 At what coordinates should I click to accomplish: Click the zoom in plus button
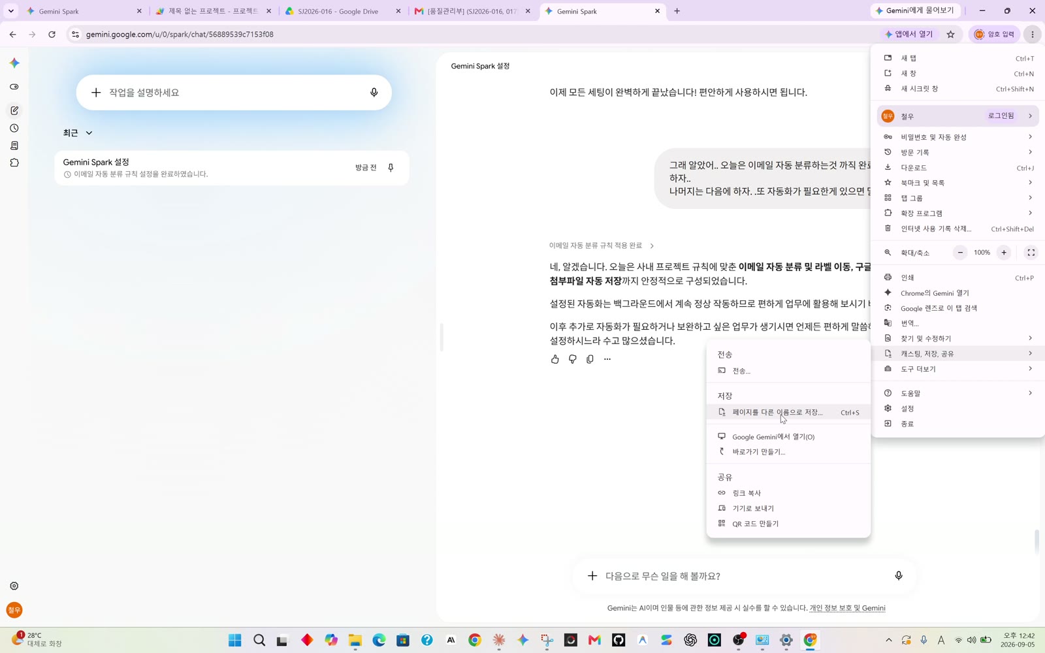[1004, 253]
